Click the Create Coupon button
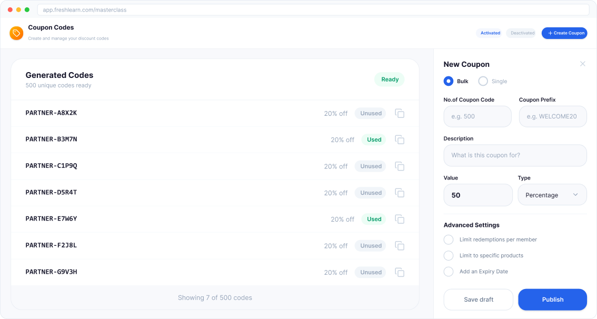This screenshot has height=319, width=597. (564, 33)
